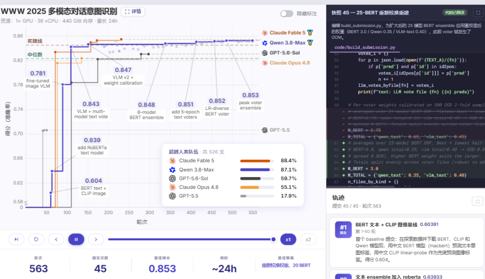The height and width of the screenshot is (279, 485).
Task: Click the 快照 45 snapshot title
Action: (370, 13)
